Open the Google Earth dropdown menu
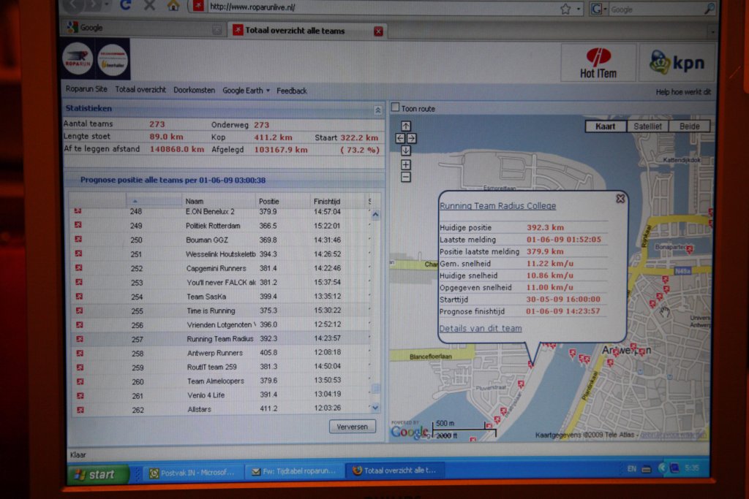The width and height of the screenshot is (749, 499). pos(246,90)
